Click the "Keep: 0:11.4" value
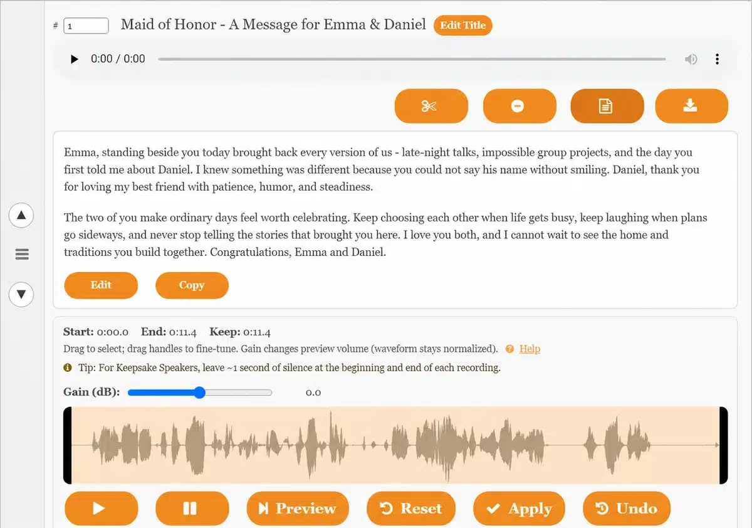The image size is (752, 528). point(240,332)
